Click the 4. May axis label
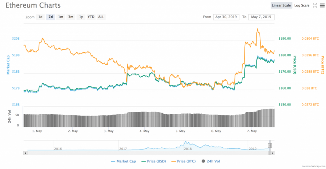Viewport: 326px width, 169px height. [145, 131]
